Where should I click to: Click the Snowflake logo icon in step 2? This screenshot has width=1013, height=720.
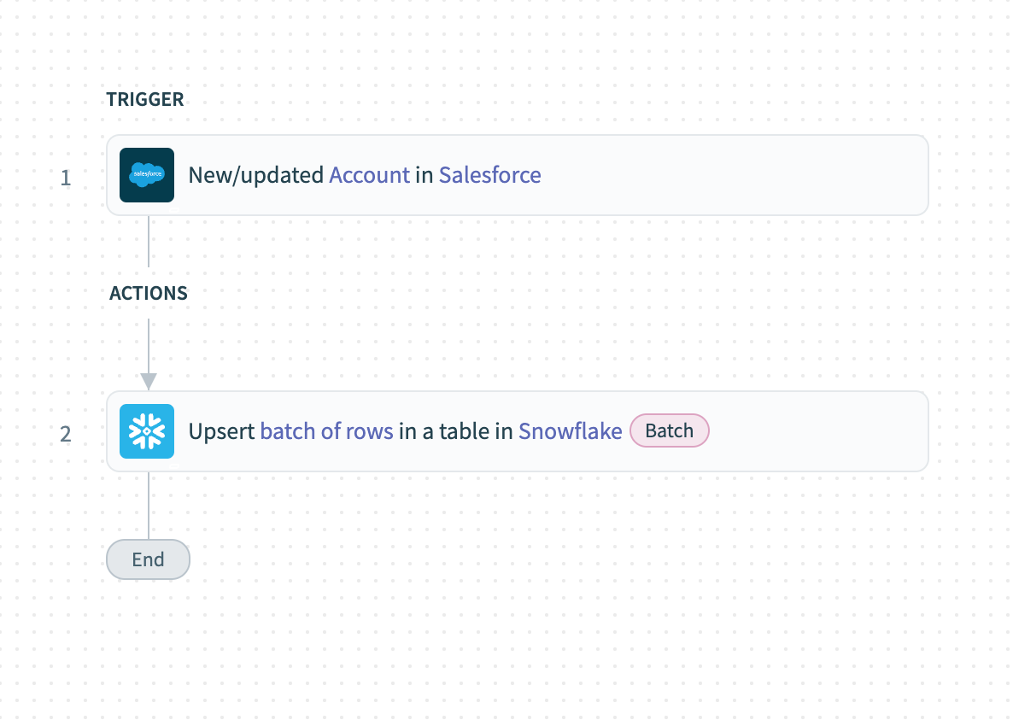pyautogui.click(x=147, y=431)
